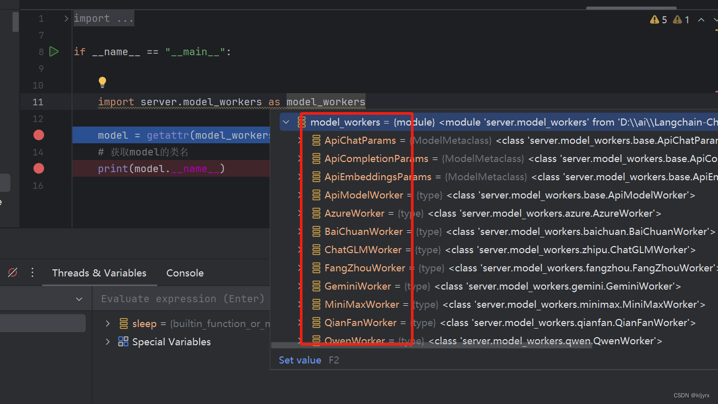This screenshot has width=718, height=404.
Task: Click the folded 'import ...' placeholder text
Action: click(x=103, y=19)
